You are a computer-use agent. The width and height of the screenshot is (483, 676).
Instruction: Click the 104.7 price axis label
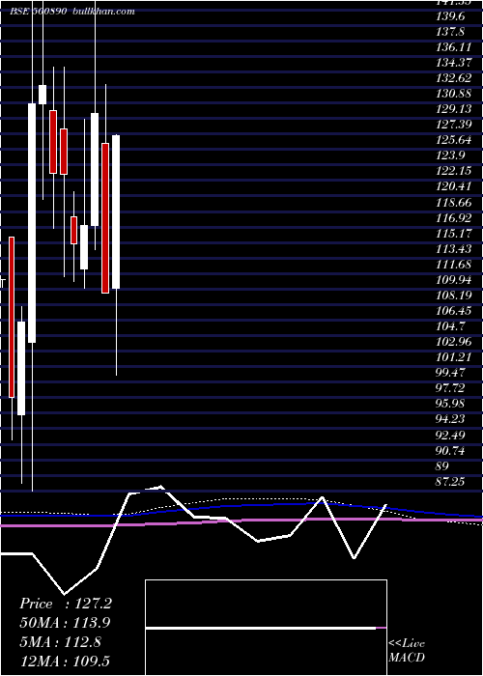tap(450, 326)
